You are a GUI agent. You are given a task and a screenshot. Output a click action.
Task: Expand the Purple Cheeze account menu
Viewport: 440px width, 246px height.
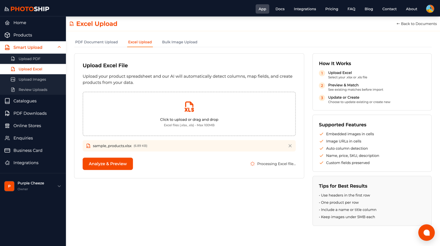coord(59,186)
